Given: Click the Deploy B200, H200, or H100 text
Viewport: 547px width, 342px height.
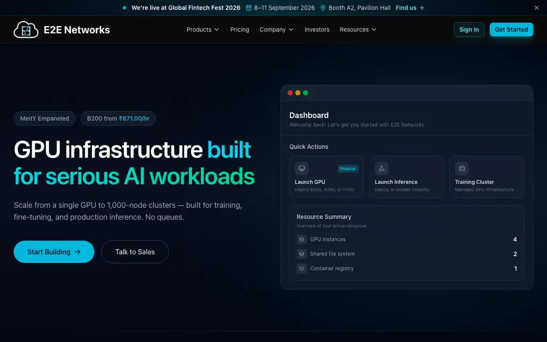Looking at the screenshot, I should point(324,190).
